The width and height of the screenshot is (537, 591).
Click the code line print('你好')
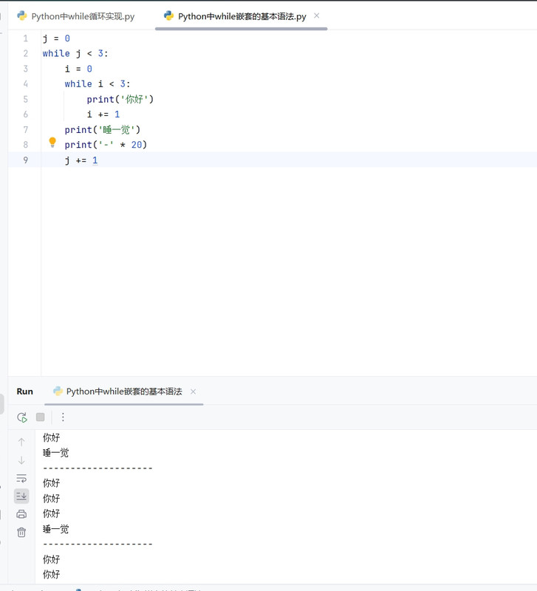pos(120,99)
